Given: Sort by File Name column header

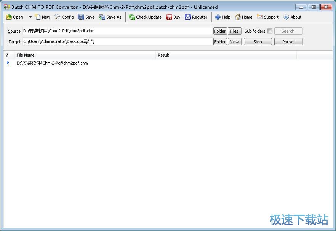Looking at the screenshot, I should click(85, 55).
